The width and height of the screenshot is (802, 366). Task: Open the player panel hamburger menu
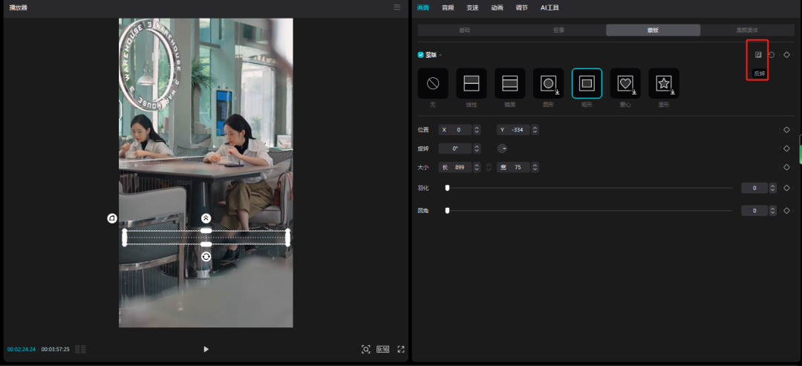click(397, 7)
